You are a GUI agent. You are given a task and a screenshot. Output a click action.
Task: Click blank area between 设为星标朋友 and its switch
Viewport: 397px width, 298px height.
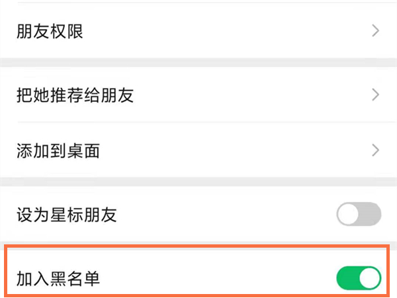click(x=225, y=215)
